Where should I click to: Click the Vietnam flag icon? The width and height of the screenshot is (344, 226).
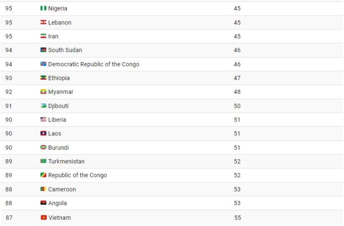point(43,218)
